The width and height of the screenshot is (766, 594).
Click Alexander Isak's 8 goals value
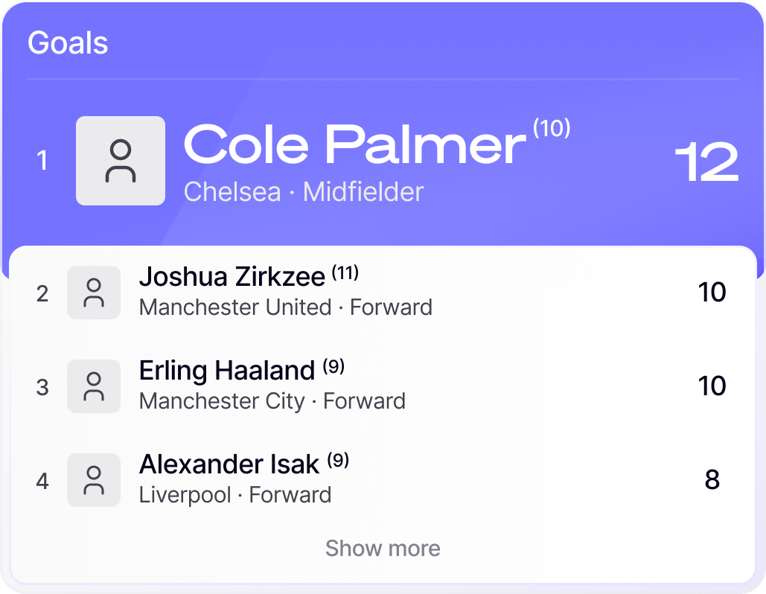pyautogui.click(x=712, y=480)
